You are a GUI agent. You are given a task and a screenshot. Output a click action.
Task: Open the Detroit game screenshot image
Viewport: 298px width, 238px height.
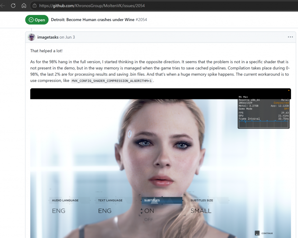(160, 163)
